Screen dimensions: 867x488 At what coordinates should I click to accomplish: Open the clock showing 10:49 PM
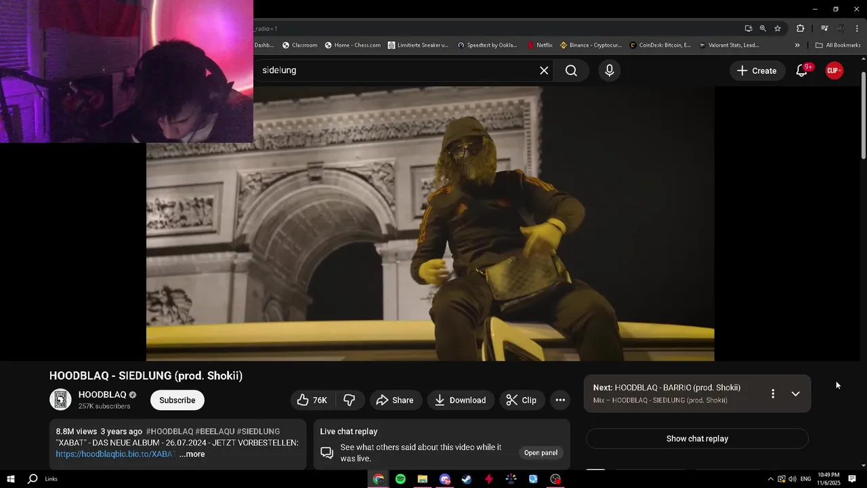point(829,479)
